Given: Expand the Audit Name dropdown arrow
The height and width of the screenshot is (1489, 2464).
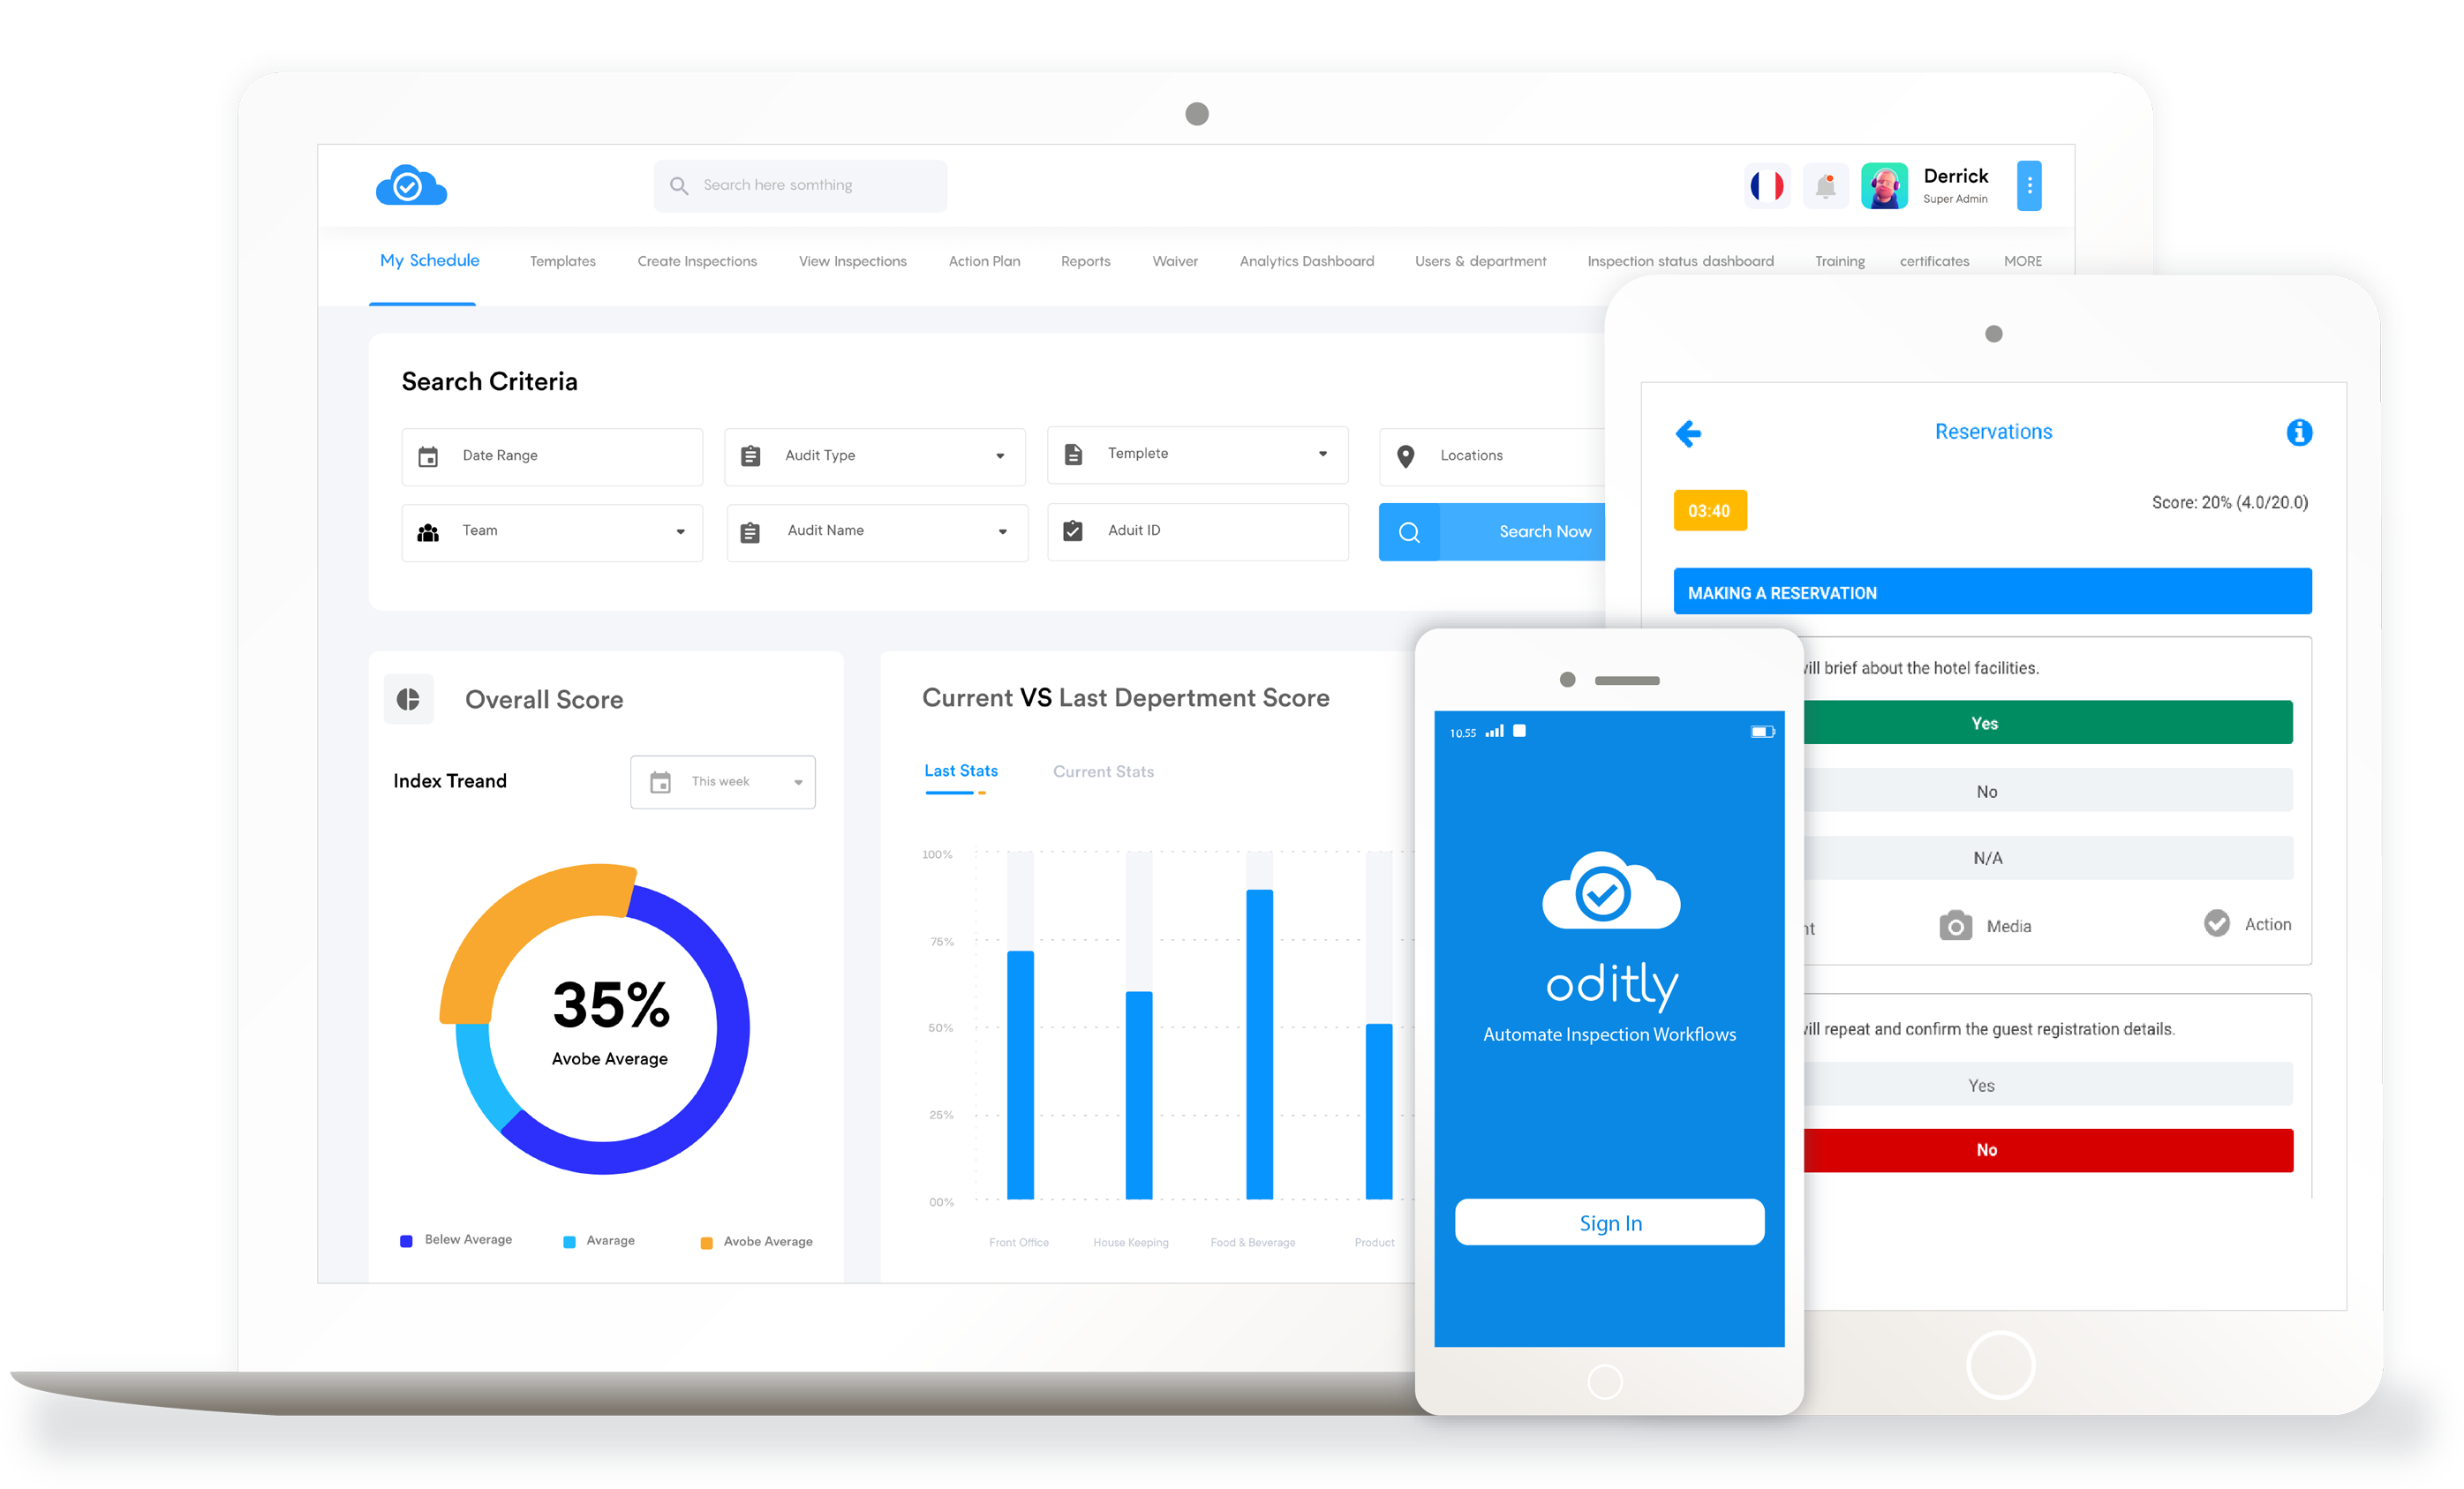Looking at the screenshot, I should (x=1002, y=532).
